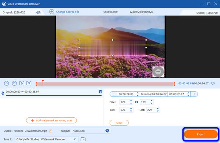Decrease end time with down arrow

(x=188, y=95)
